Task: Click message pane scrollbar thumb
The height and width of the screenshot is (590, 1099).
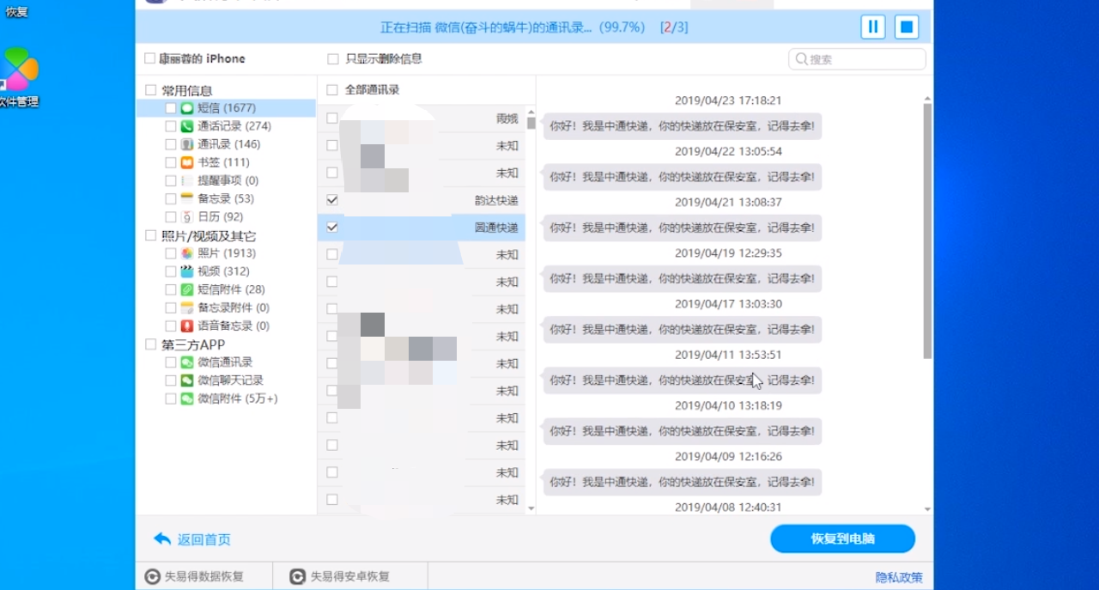Action: 927,230
